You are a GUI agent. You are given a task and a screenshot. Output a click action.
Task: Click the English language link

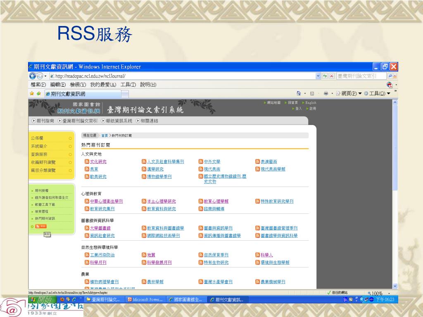[x=311, y=103]
